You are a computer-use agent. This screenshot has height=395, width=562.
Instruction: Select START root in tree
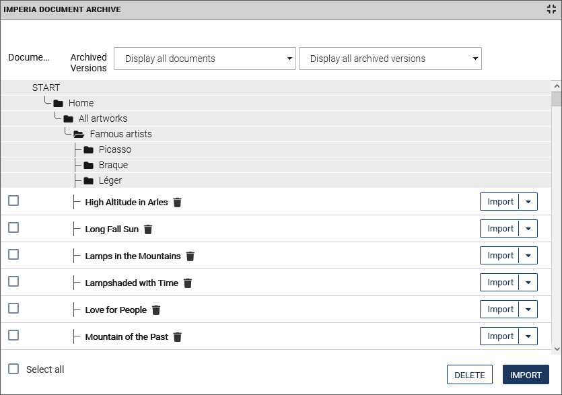(x=46, y=88)
